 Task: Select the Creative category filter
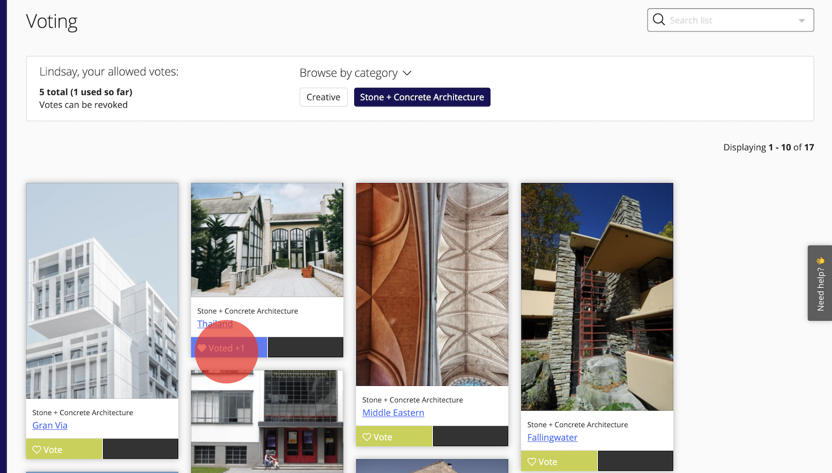[x=323, y=97]
